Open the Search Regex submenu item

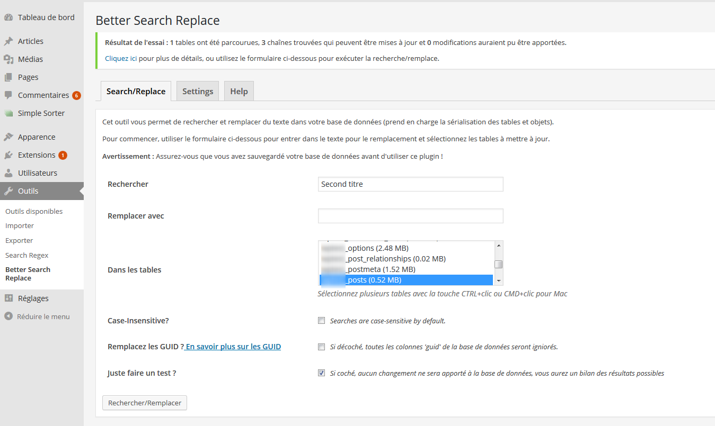tap(27, 255)
